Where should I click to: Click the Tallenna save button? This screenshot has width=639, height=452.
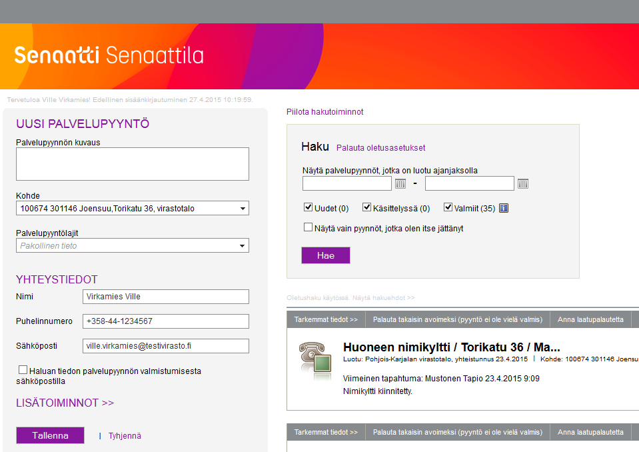[x=50, y=435]
